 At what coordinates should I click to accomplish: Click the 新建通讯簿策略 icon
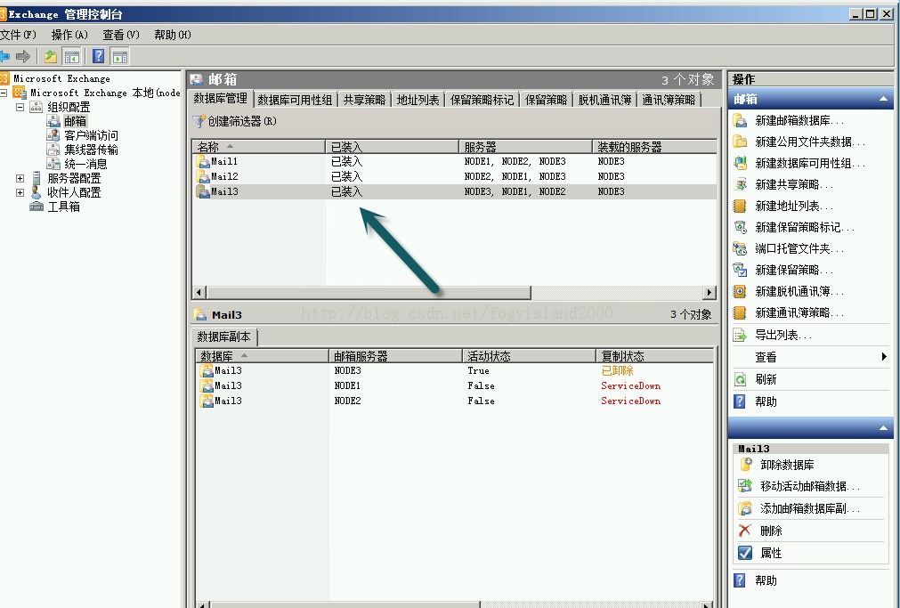point(741,312)
